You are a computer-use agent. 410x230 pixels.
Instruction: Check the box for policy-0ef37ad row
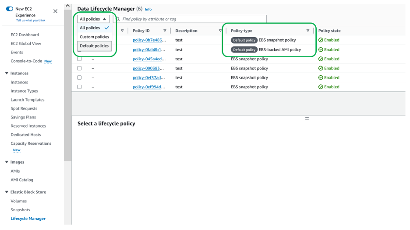point(79,77)
